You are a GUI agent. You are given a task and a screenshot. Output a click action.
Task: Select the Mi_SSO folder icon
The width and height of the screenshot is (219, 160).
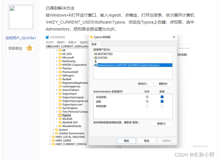click(60, 54)
